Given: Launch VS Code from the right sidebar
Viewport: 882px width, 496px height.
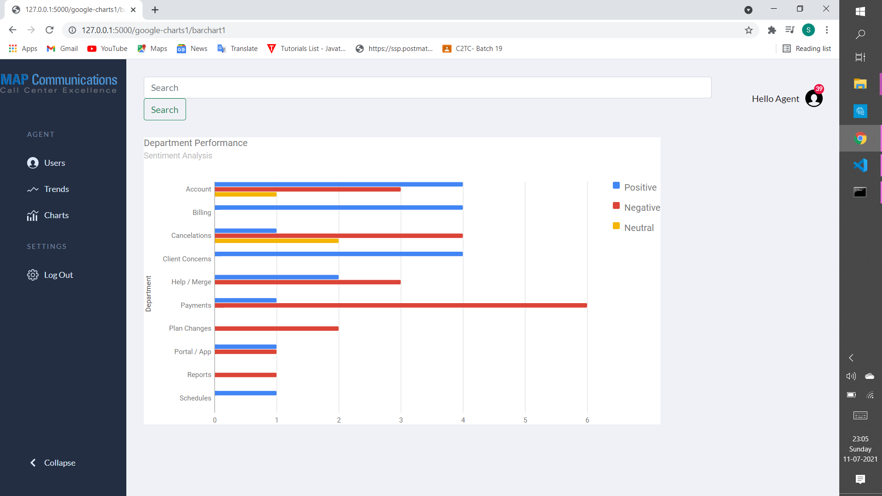Looking at the screenshot, I should tap(861, 165).
